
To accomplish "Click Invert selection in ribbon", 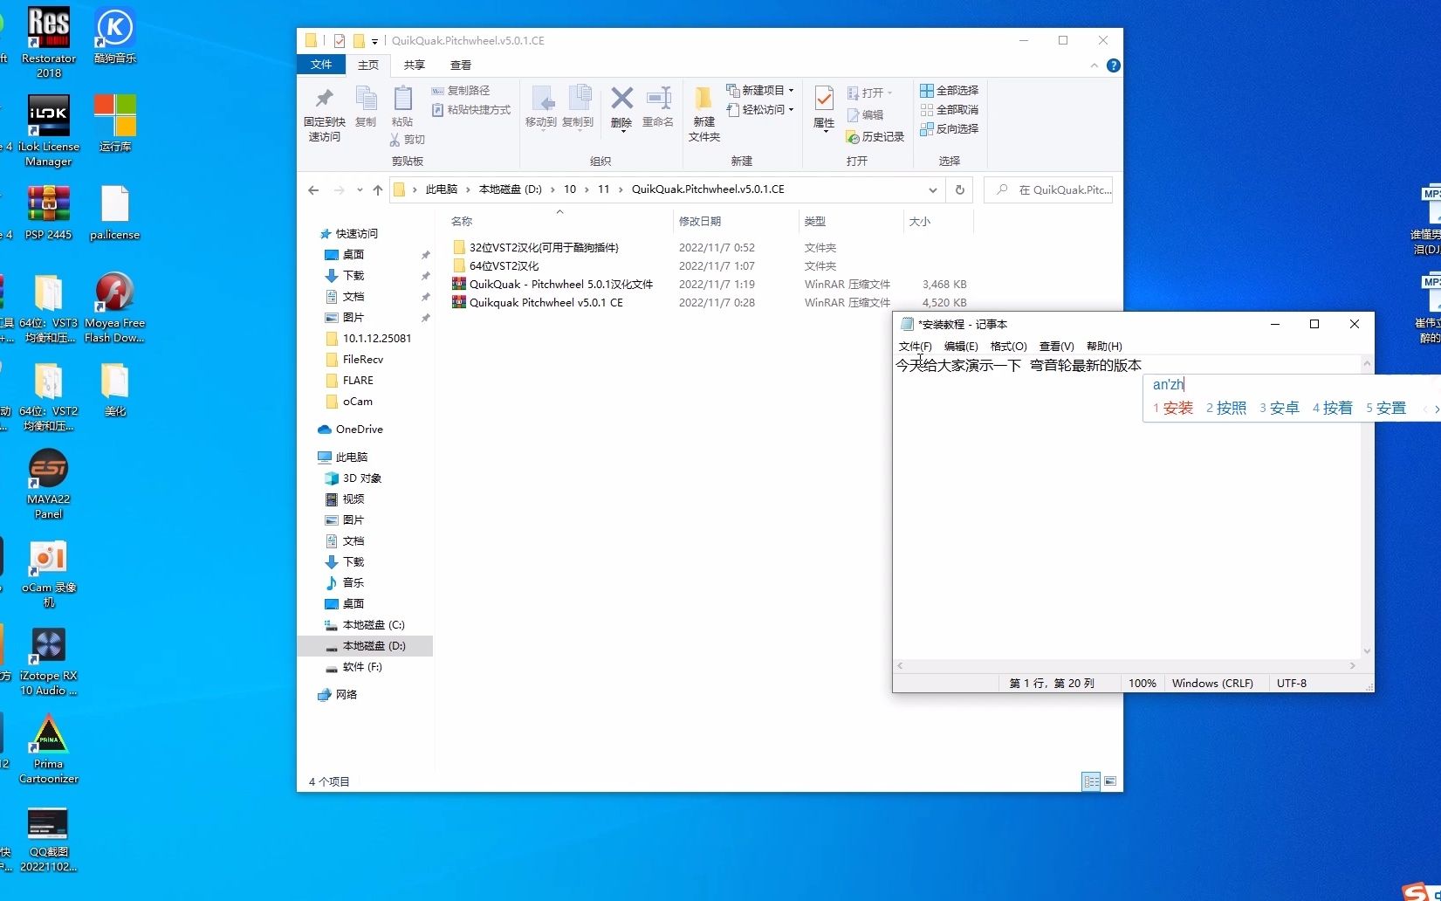I will click(950, 128).
